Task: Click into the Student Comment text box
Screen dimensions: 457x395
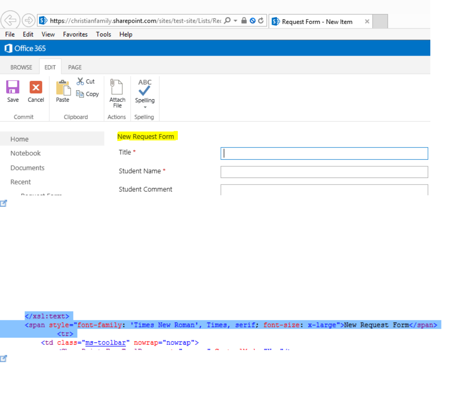Action: 324,189
